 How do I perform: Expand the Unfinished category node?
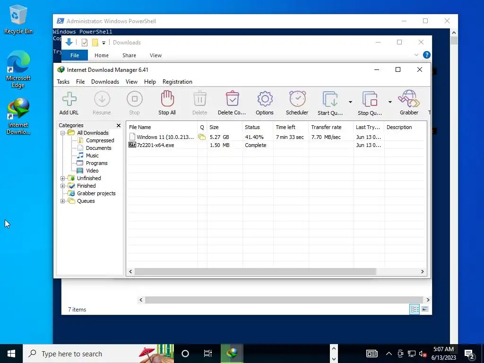pyautogui.click(x=63, y=178)
